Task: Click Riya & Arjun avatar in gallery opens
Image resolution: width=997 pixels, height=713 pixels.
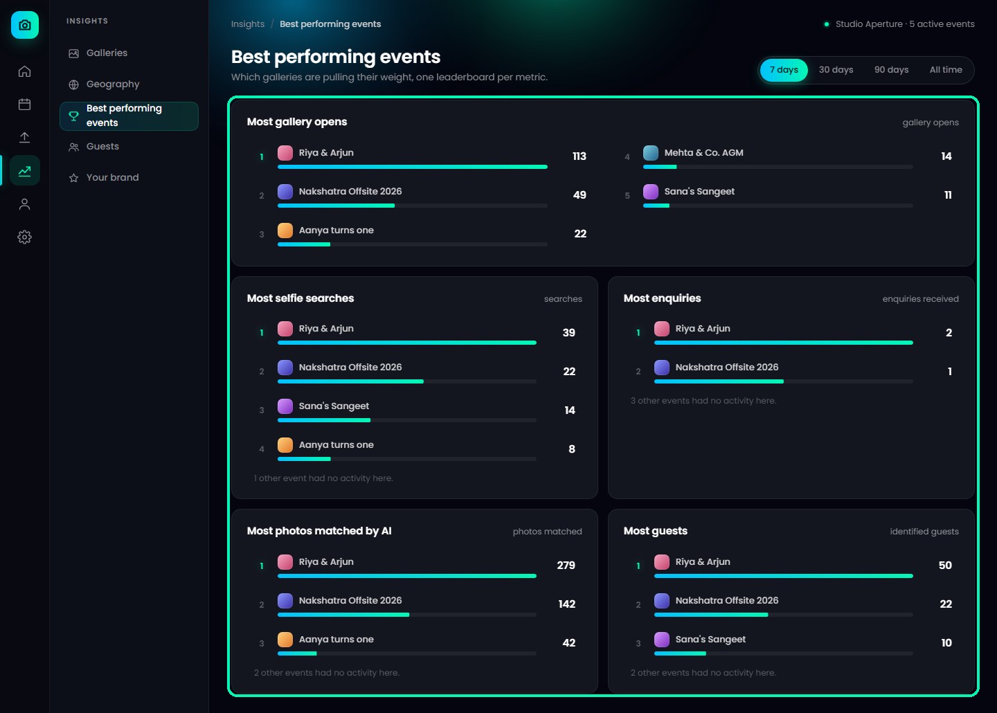Action: [285, 153]
